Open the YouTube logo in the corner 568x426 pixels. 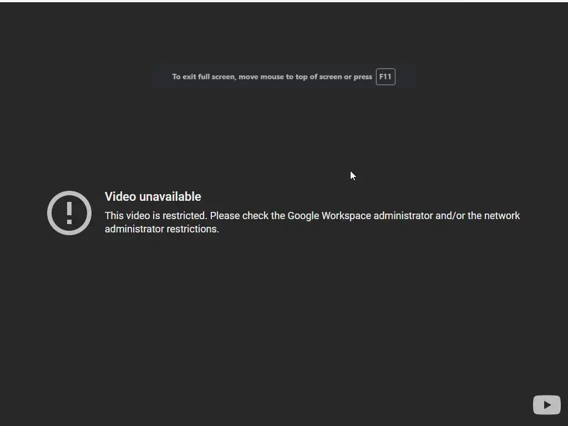[x=546, y=404]
